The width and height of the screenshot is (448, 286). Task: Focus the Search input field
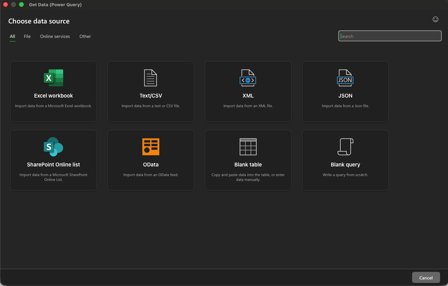[390, 36]
